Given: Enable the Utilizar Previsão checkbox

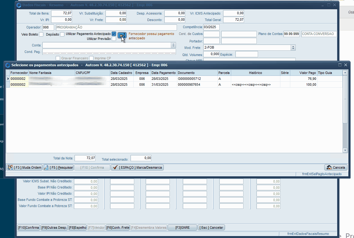Looking at the screenshot, I should click(x=114, y=39).
